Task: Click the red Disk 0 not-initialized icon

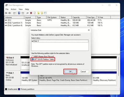Action: 7,58
